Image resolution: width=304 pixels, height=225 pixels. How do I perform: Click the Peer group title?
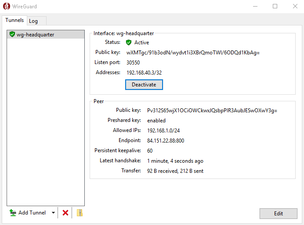coord(99,101)
